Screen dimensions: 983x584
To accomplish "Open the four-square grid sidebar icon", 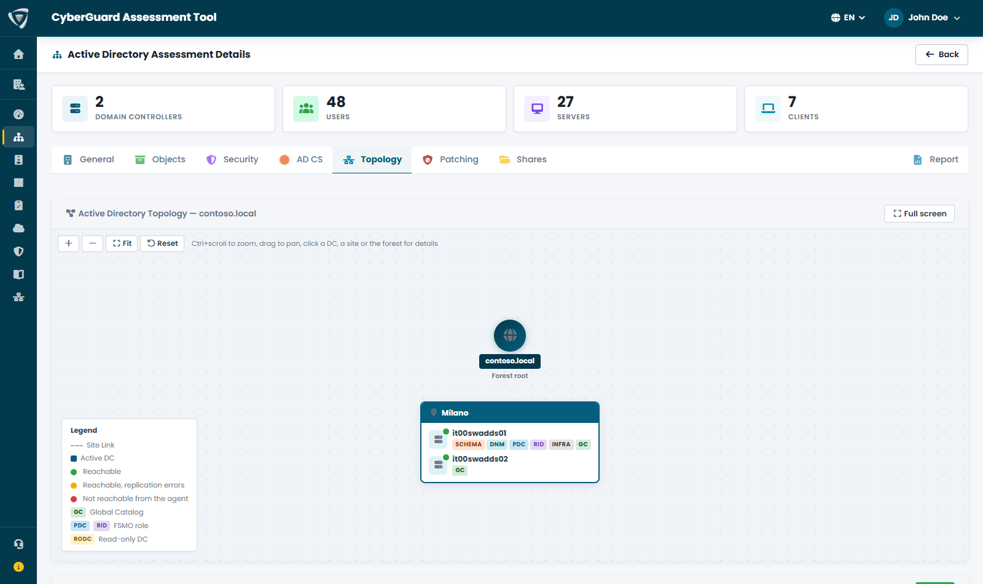I will (x=18, y=183).
